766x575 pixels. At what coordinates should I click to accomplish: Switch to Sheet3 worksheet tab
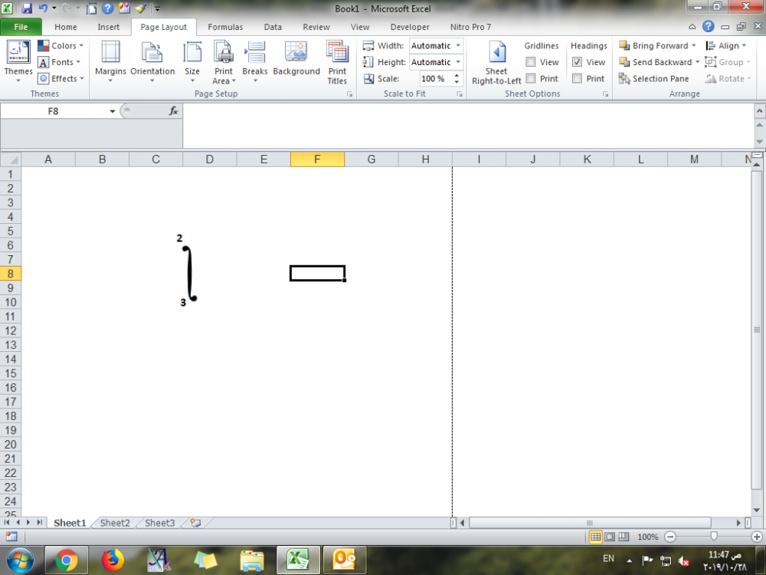pyautogui.click(x=160, y=523)
